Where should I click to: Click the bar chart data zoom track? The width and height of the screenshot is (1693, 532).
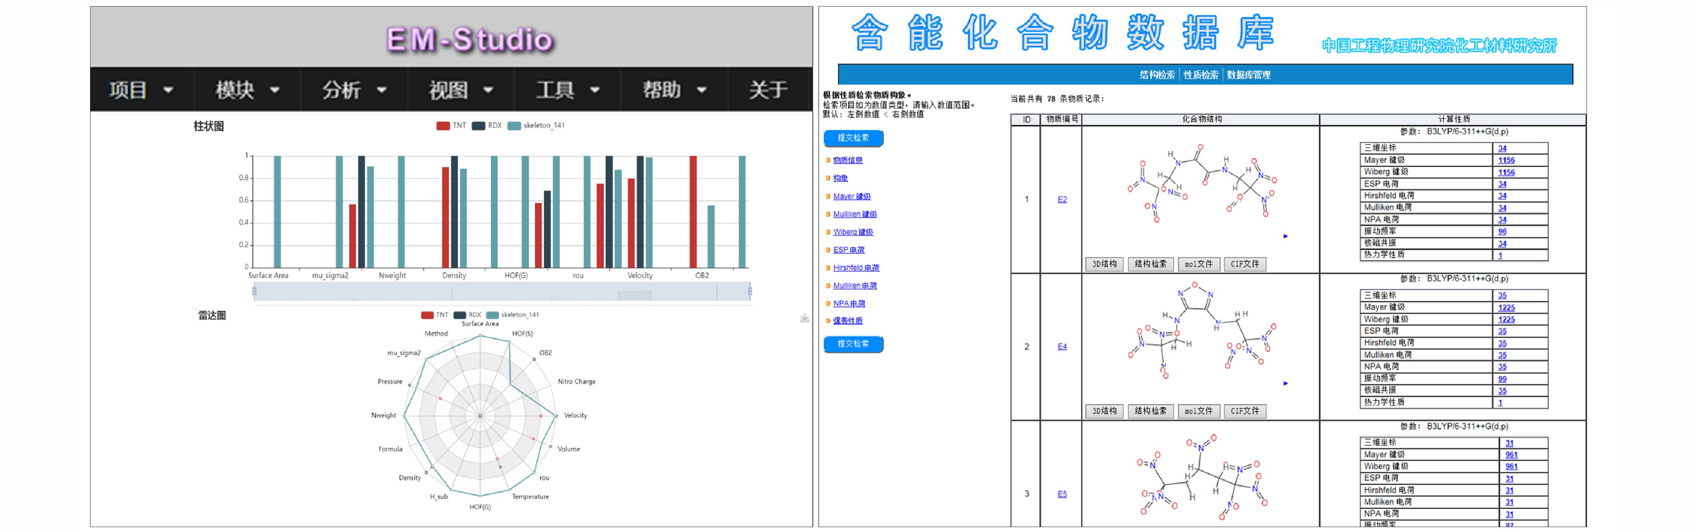click(x=501, y=291)
